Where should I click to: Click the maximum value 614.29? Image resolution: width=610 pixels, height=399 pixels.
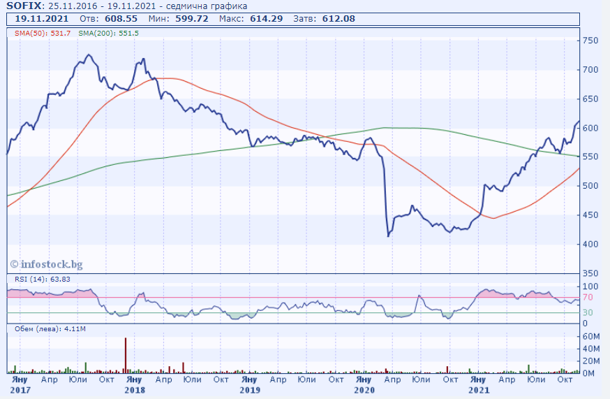[x=266, y=19]
